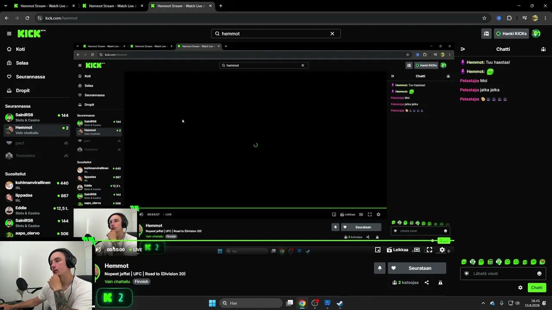Select the Hemmot channel in sidebar
Viewport: 552px width, 310px height.
click(37, 130)
